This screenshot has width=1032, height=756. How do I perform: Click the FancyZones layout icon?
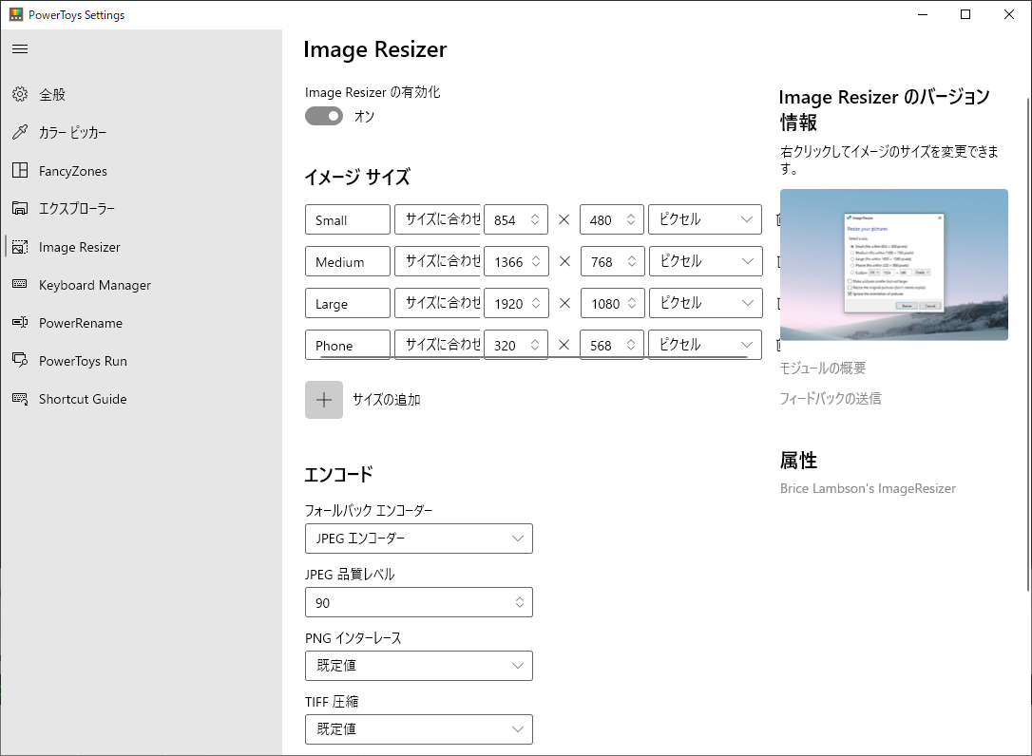(20, 170)
